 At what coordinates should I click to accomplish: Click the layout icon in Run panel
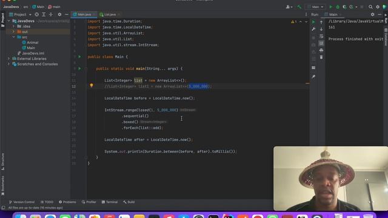point(313,68)
